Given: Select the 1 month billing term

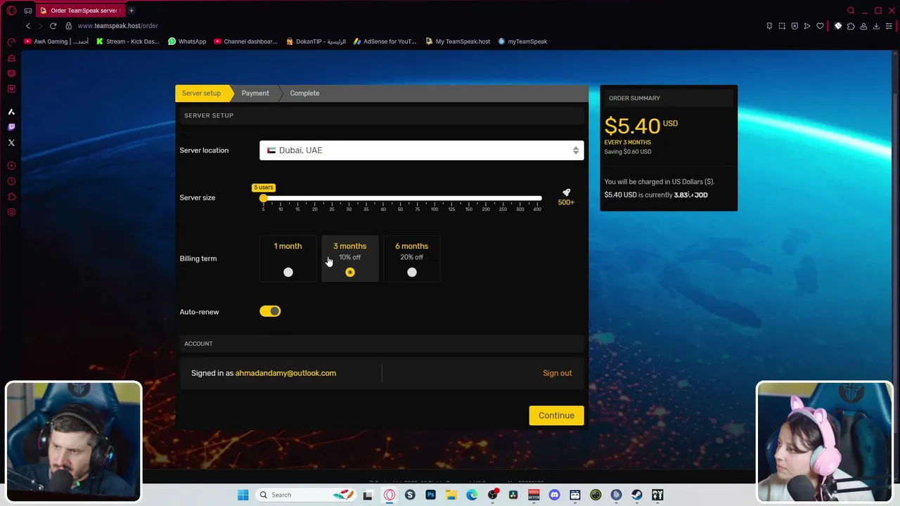Looking at the screenshot, I should [288, 259].
